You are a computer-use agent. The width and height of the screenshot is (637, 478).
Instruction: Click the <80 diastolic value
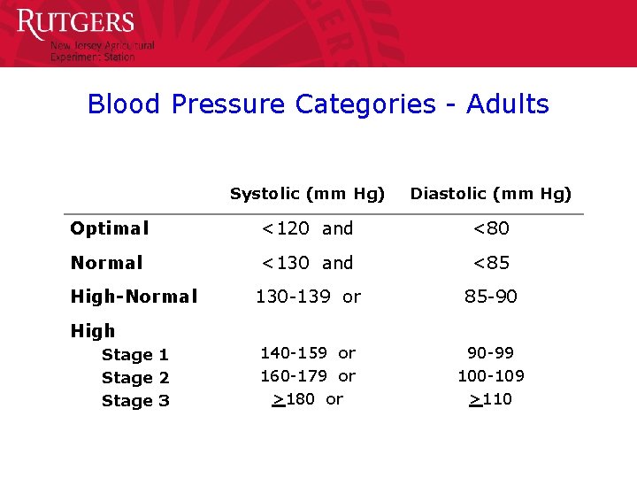pyautogui.click(x=491, y=228)
